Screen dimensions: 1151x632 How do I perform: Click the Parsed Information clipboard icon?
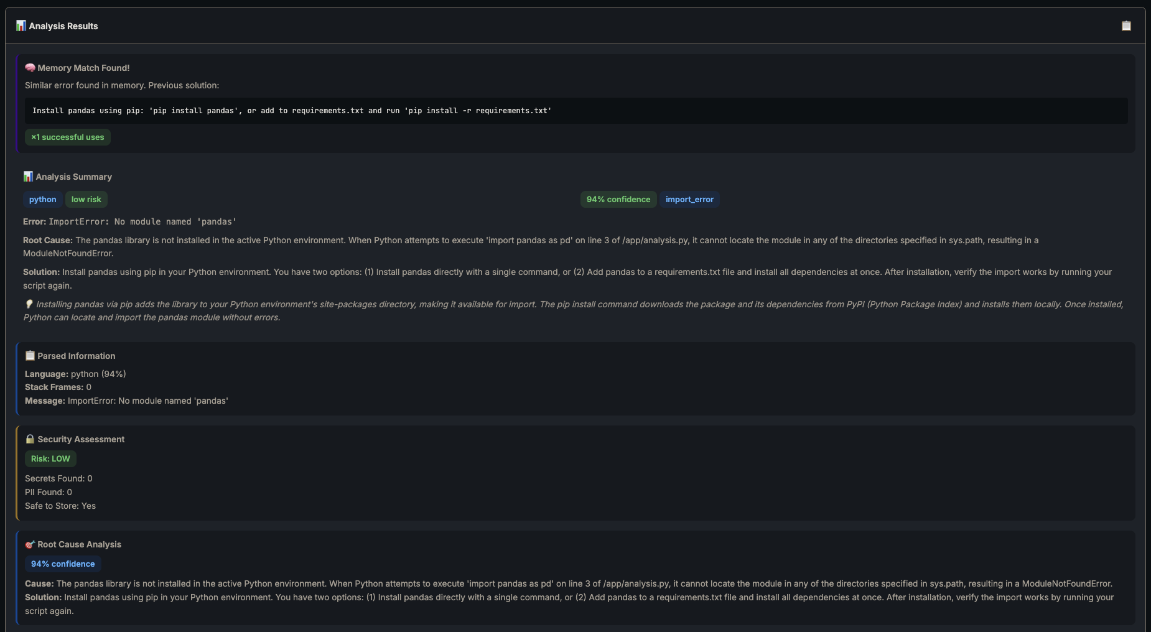coord(30,356)
